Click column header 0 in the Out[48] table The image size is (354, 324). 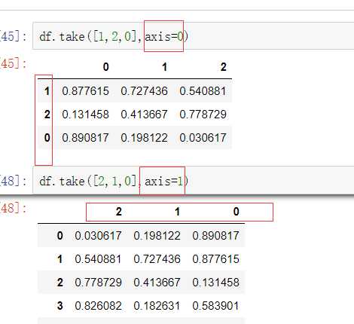pyautogui.click(x=236, y=212)
